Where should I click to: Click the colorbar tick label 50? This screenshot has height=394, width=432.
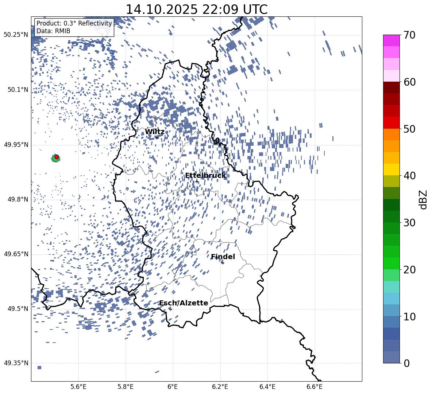tap(409, 129)
